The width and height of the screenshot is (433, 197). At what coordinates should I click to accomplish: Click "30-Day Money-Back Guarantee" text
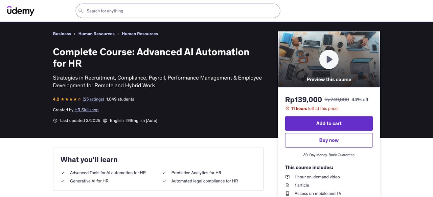click(x=329, y=155)
